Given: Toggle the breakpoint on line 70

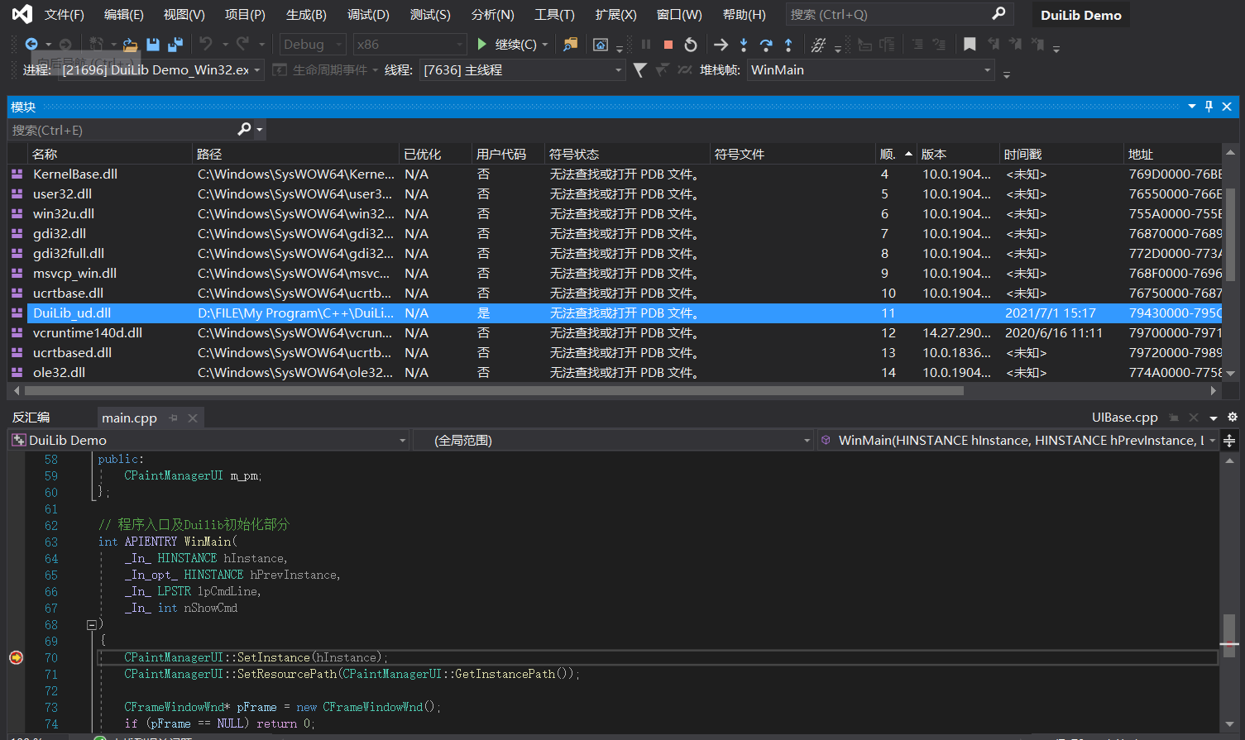Looking at the screenshot, I should [16, 657].
